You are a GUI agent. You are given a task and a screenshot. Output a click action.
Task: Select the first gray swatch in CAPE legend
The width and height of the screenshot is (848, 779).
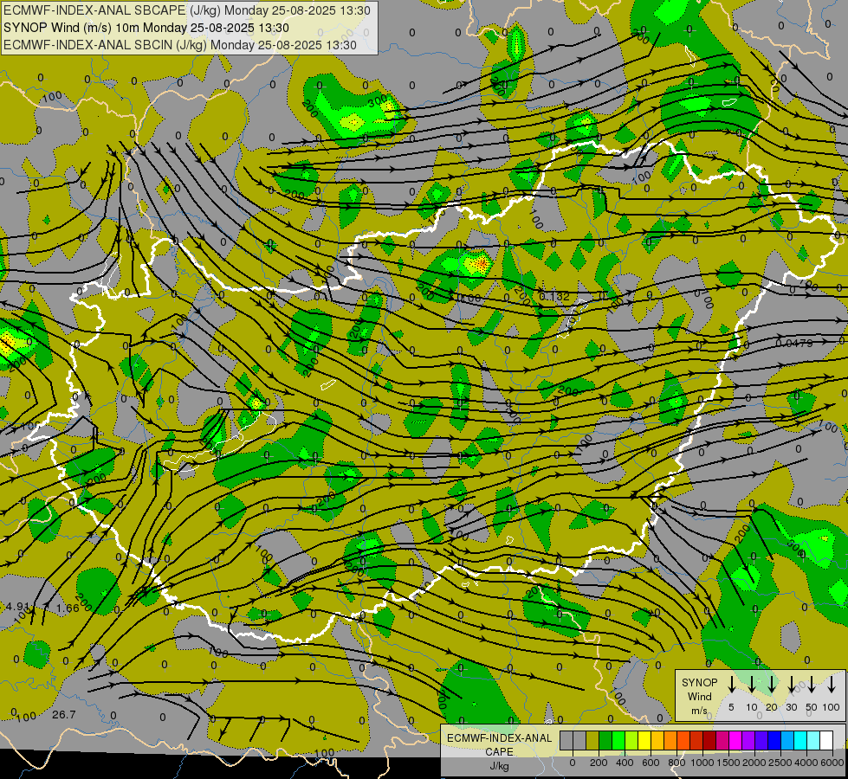[x=566, y=740]
